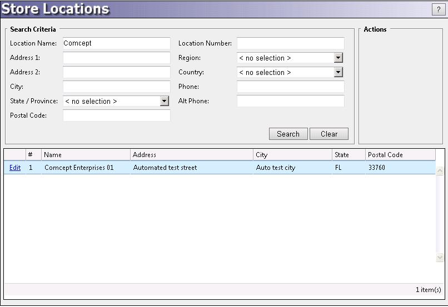The image size is (448, 307).
Task: Click the State column header
Action: tap(348, 155)
